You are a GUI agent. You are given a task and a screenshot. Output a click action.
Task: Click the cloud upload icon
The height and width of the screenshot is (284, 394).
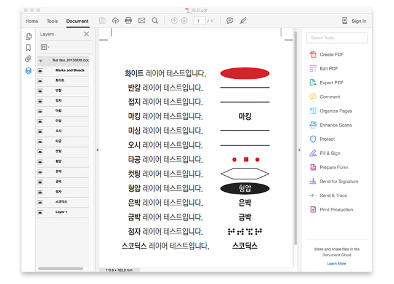click(x=115, y=20)
